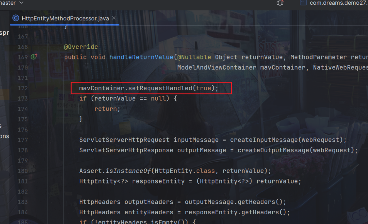
Task: Click the createInputMessage method call
Action: [x=269, y=140]
